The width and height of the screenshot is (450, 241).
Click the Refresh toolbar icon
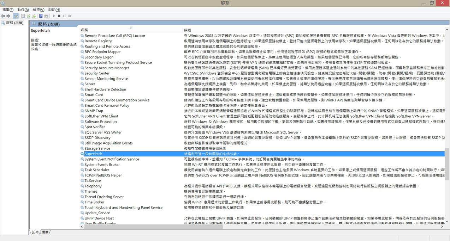(28, 16)
